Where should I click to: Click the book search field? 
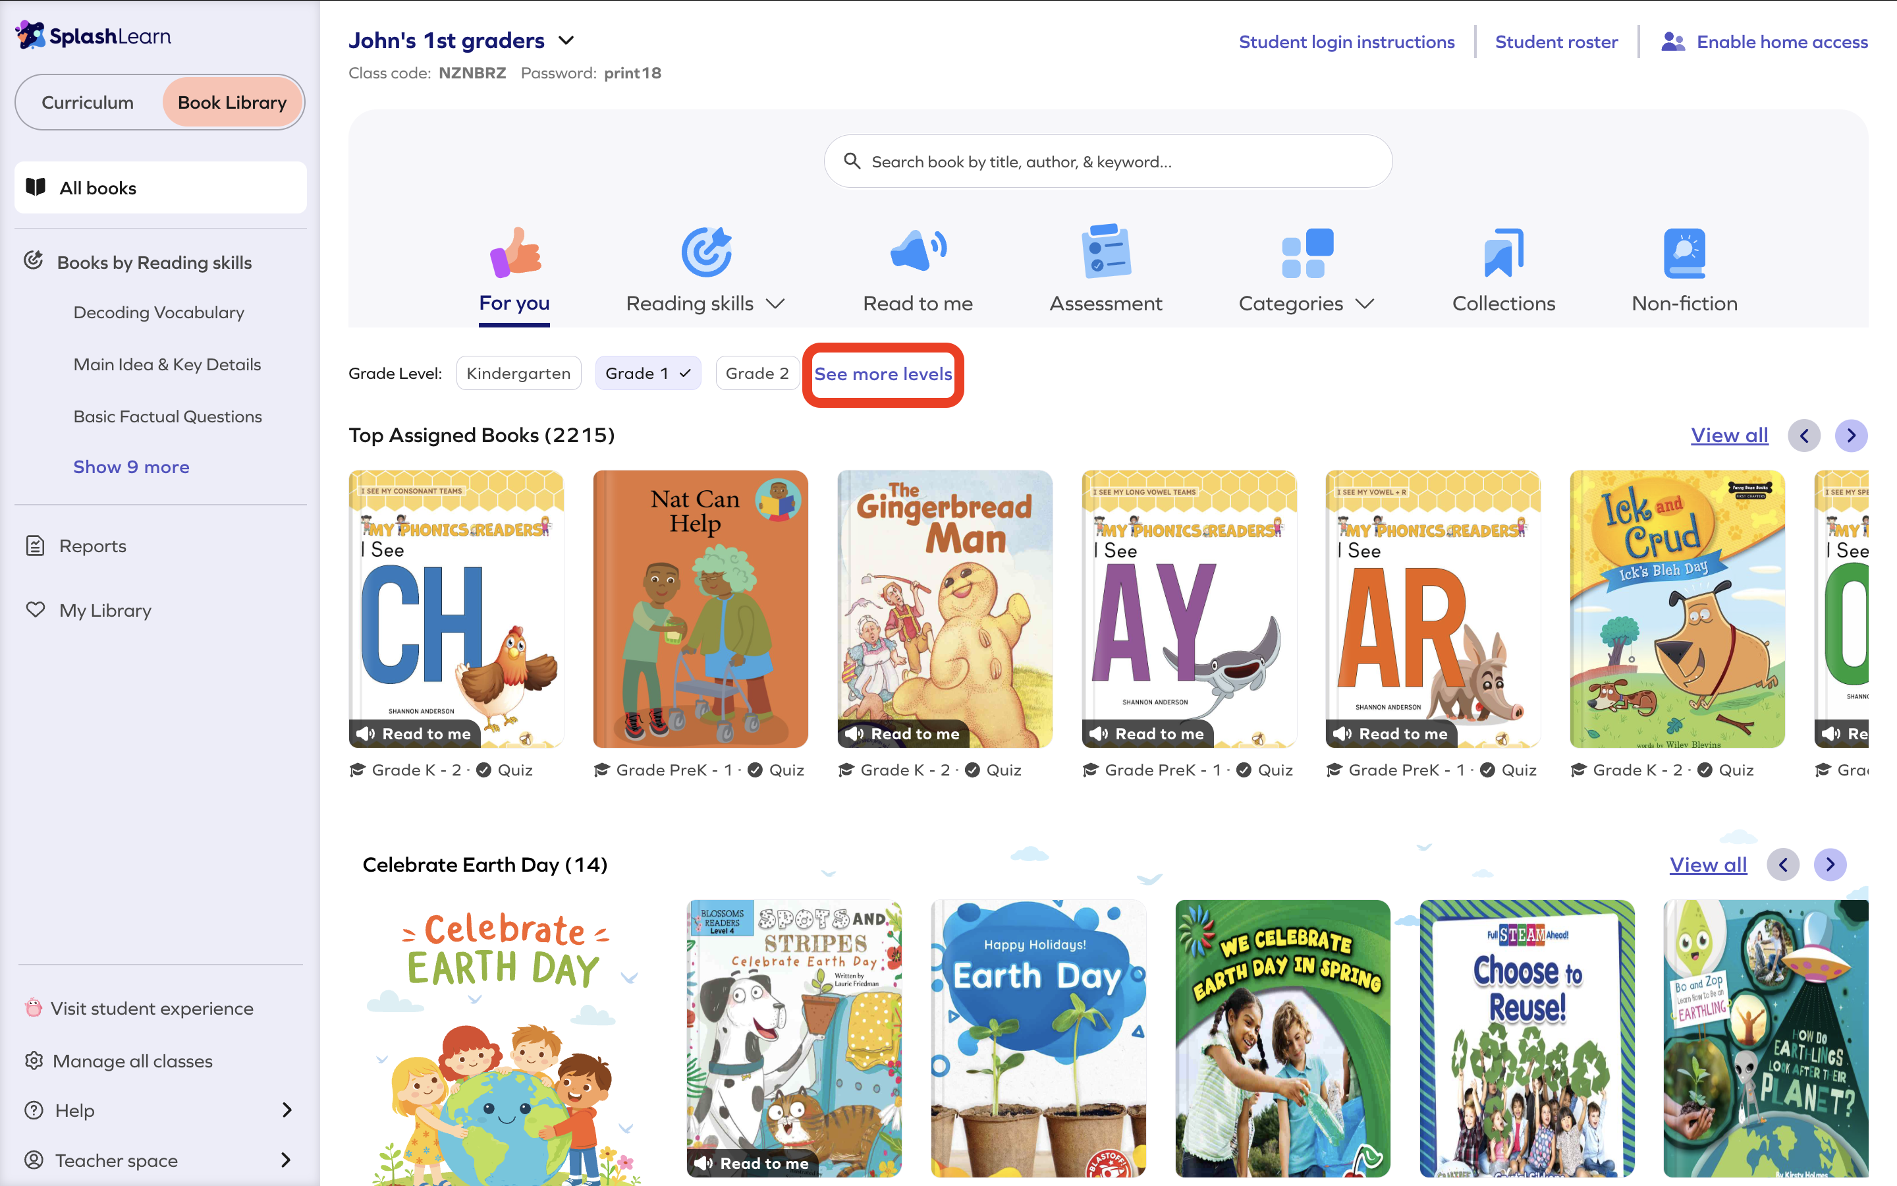coord(1108,161)
